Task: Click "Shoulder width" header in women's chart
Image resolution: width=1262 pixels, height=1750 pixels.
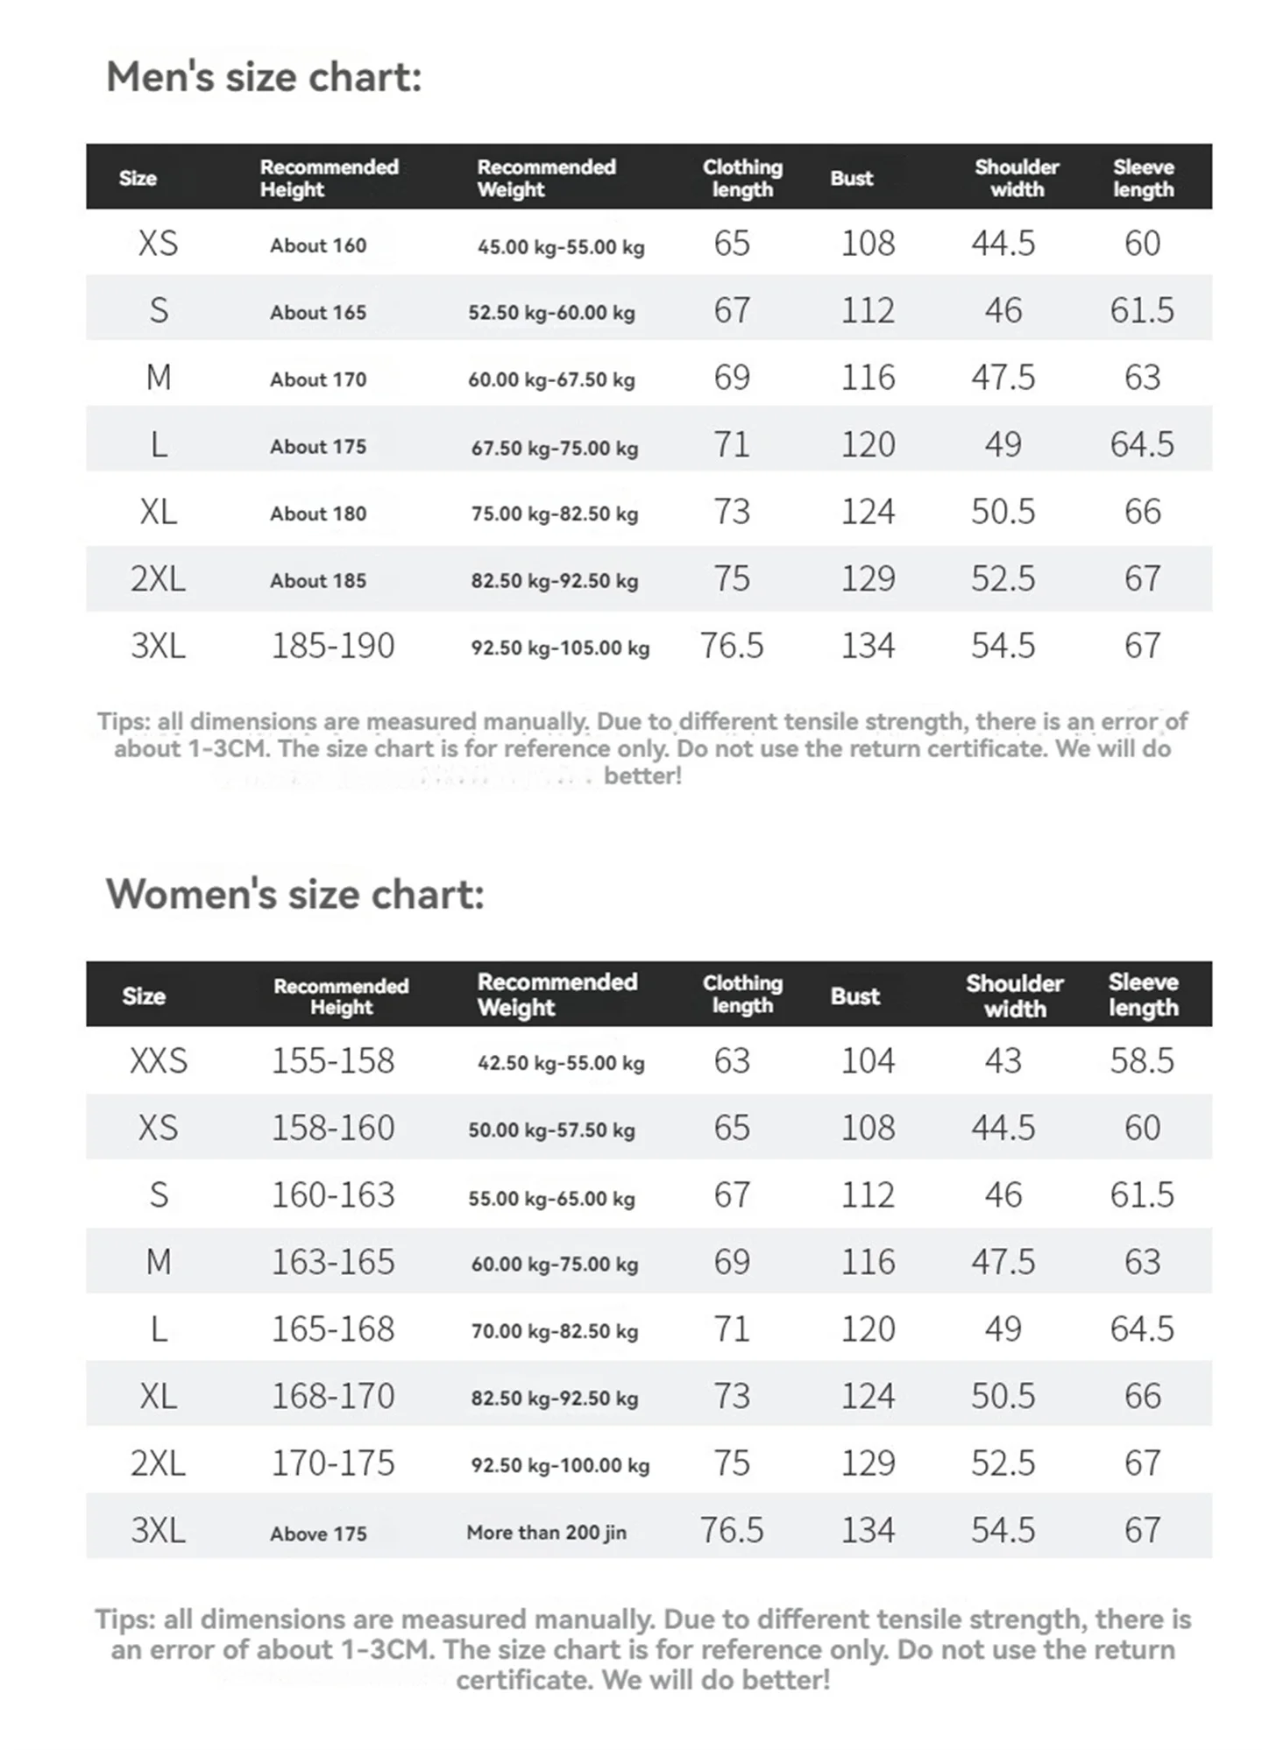Action: (x=1015, y=995)
